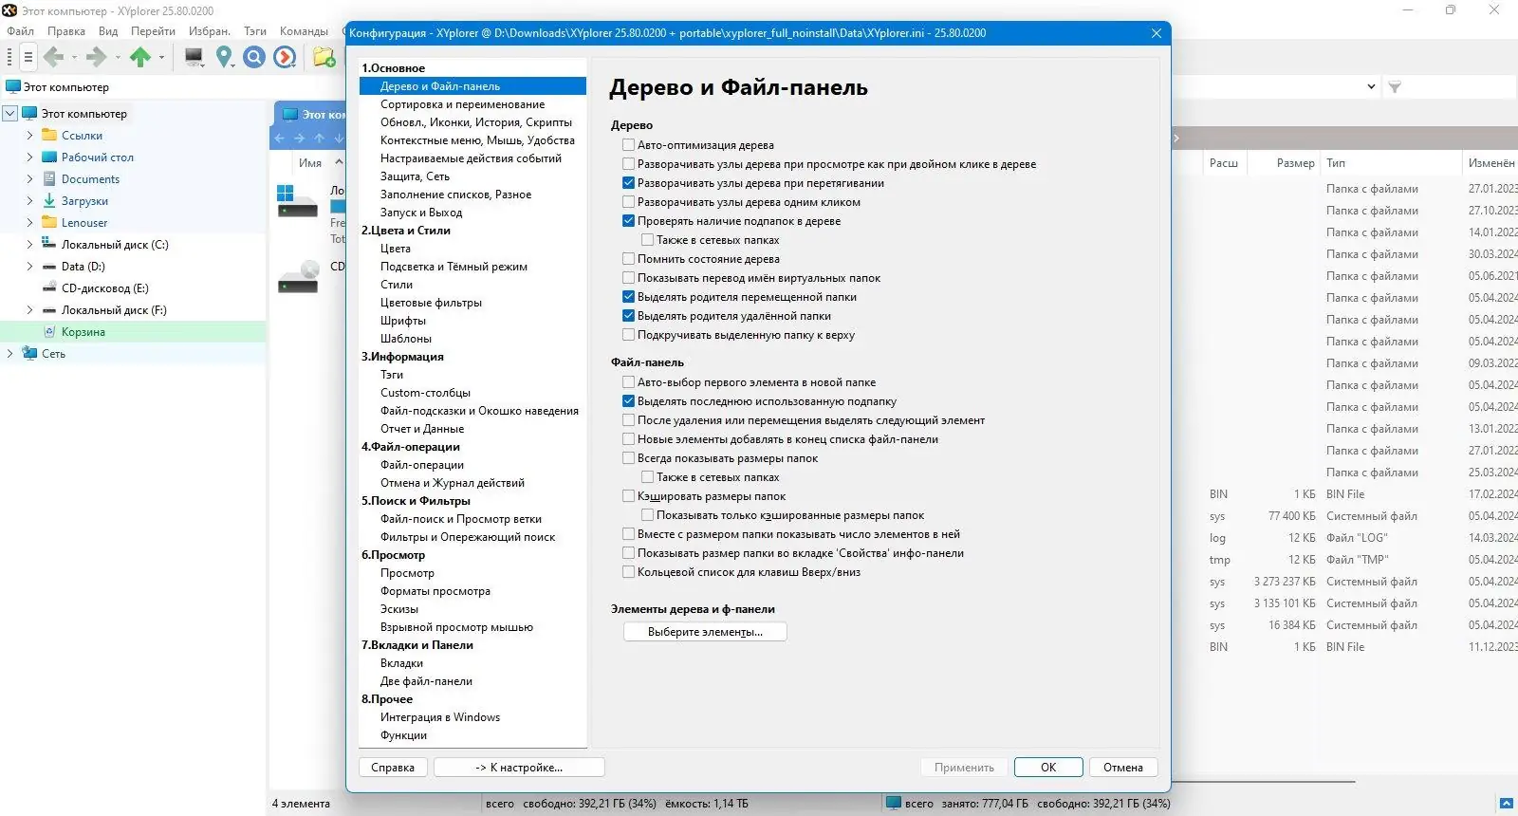
Task: Click the Загрузки download icon in tree
Action: pyautogui.click(x=49, y=201)
